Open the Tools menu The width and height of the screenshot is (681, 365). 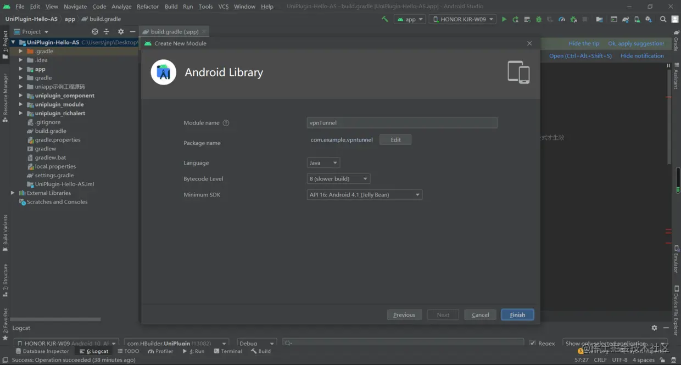click(205, 7)
